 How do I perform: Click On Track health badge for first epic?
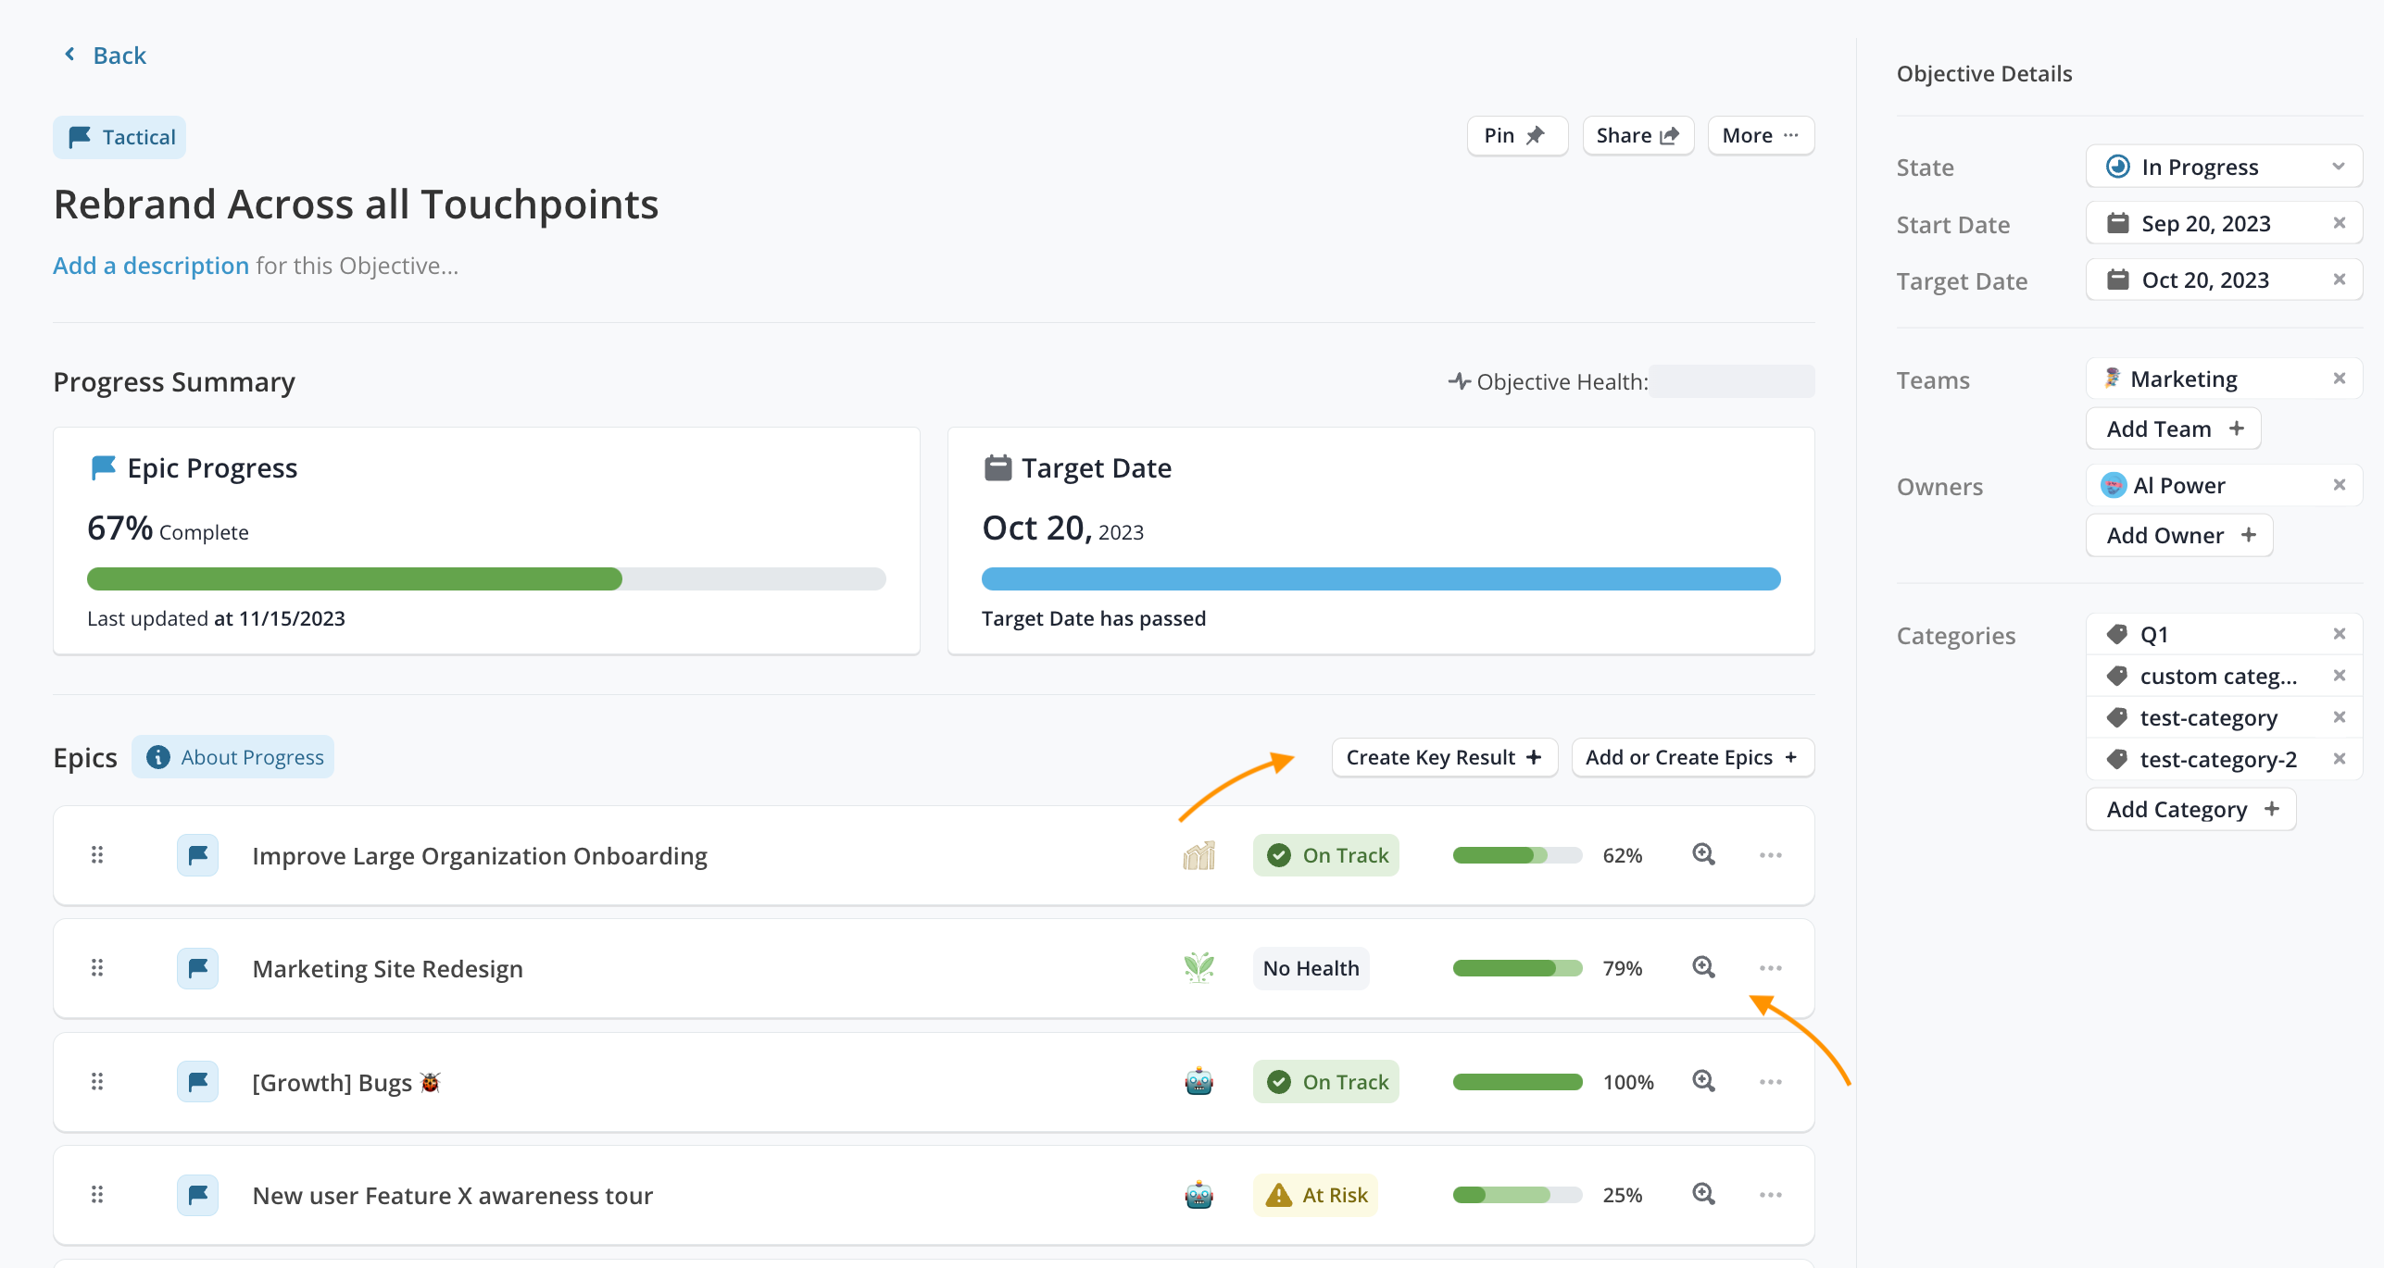pyautogui.click(x=1325, y=855)
